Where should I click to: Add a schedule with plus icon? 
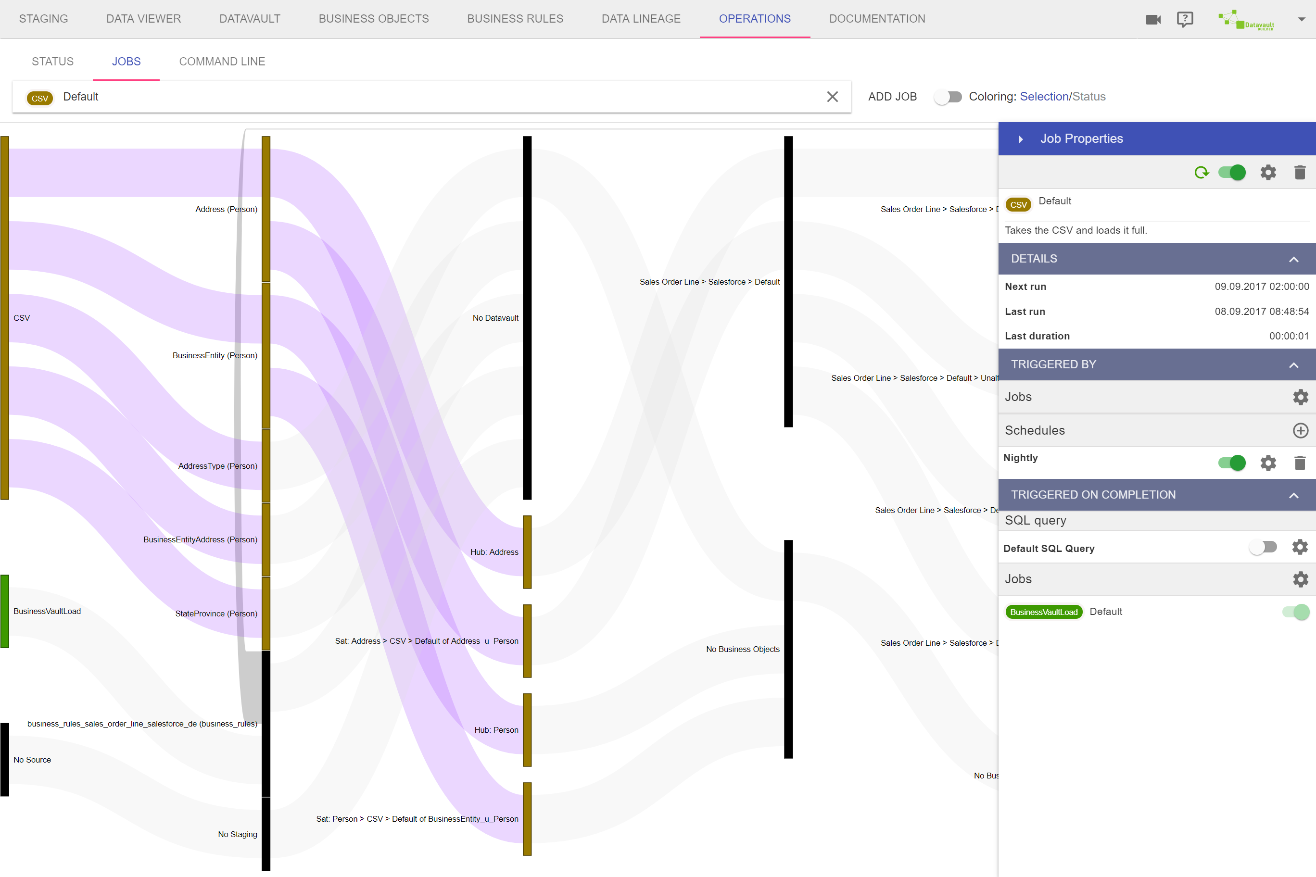tap(1300, 430)
